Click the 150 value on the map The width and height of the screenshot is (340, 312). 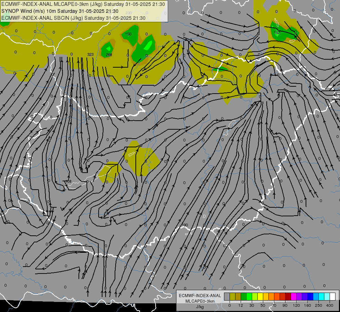coord(128,34)
